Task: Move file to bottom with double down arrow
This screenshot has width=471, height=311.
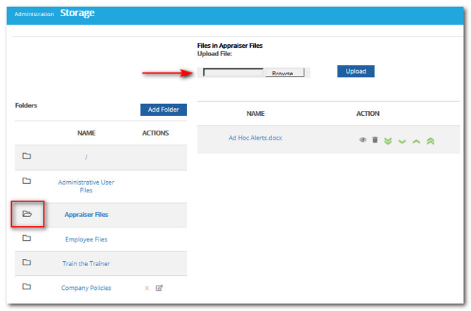Action: (388, 141)
